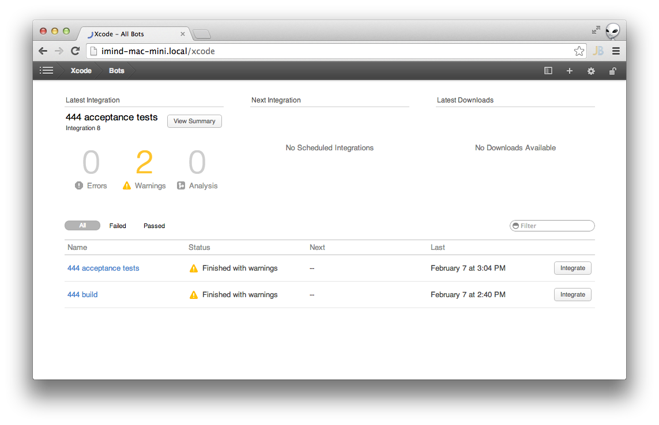This screenshot has width=659, height=425.
Task: Click the '444 acceptance tests' heading
Action: (111, 117)
